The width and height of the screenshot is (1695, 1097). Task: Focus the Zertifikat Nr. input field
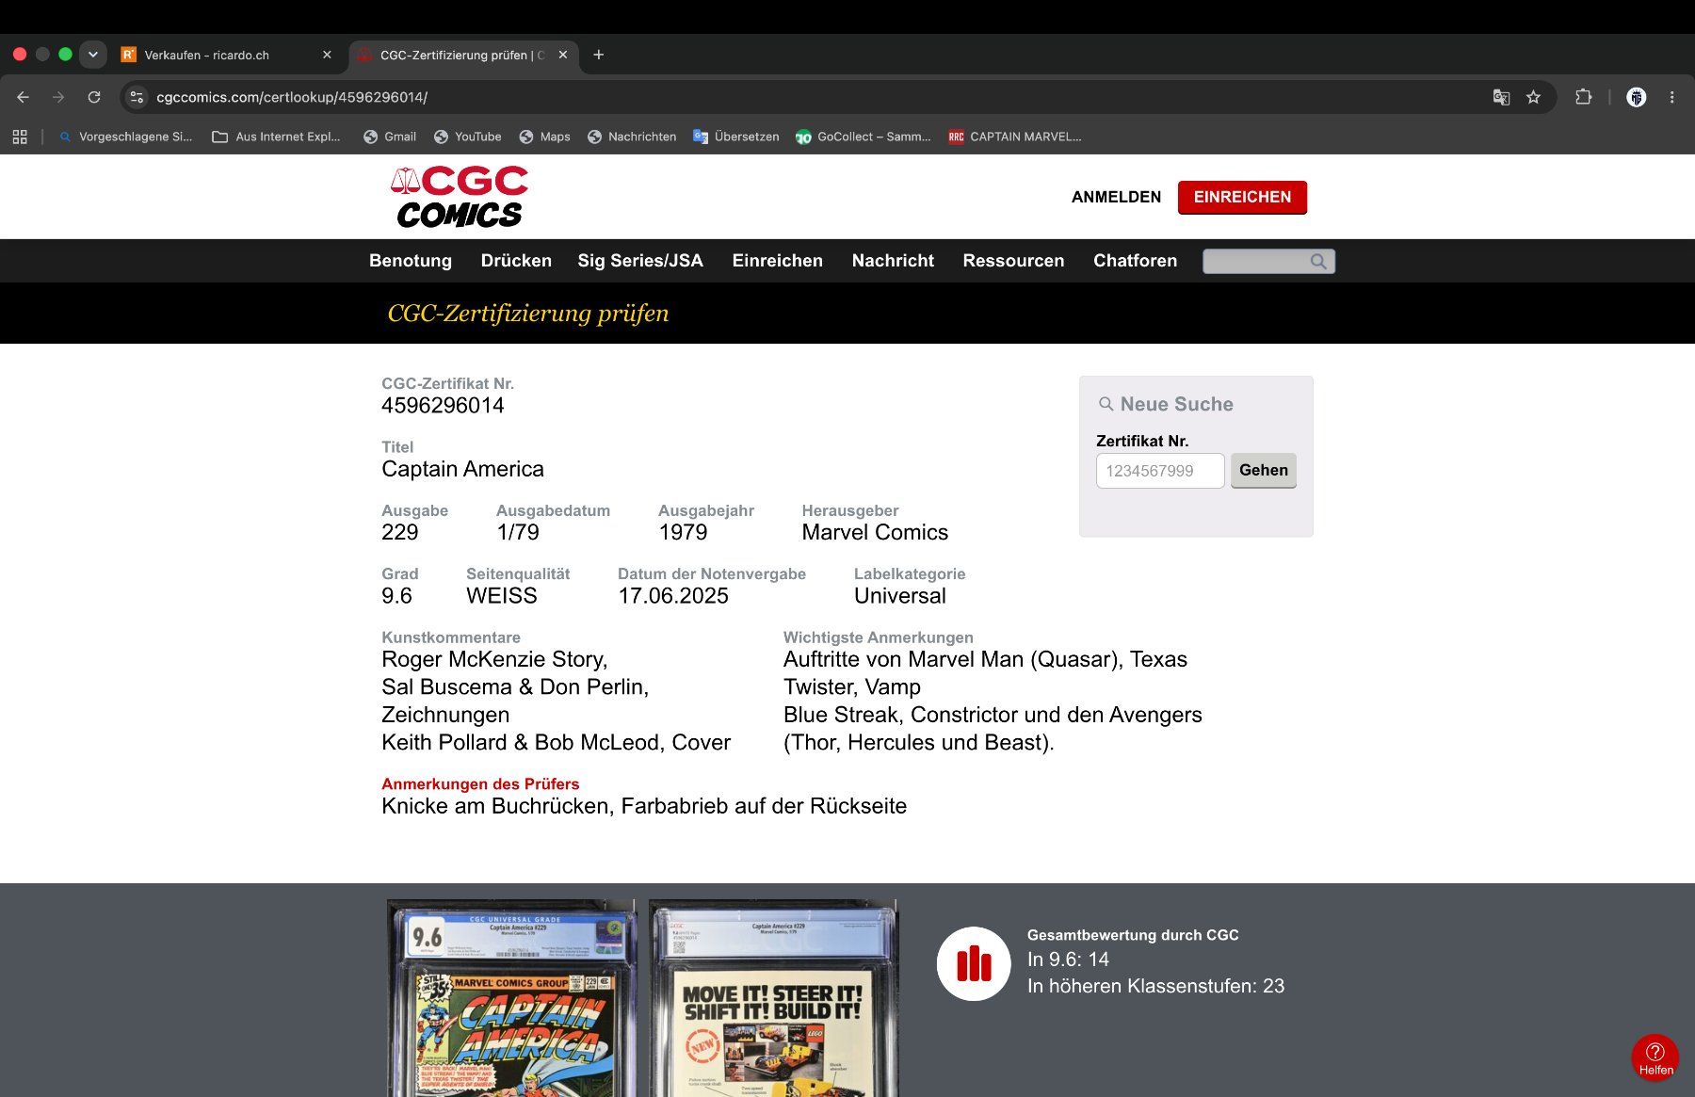point(1160,471)
